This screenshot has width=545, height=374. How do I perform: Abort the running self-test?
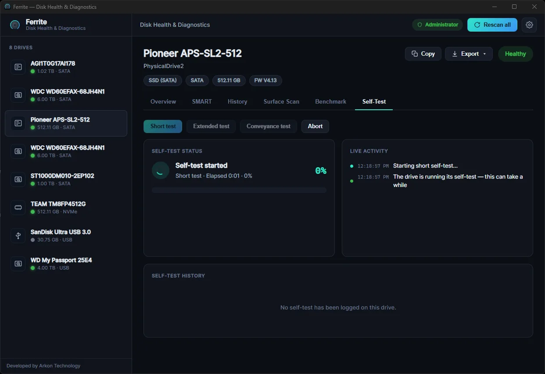tap(315, 126)
